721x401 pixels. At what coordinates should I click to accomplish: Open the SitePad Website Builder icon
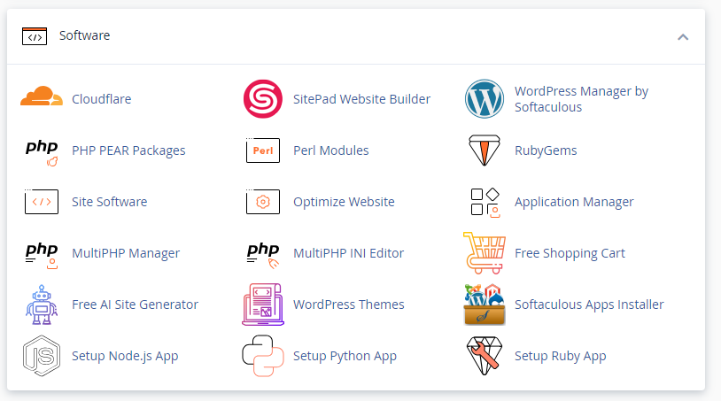263,99
